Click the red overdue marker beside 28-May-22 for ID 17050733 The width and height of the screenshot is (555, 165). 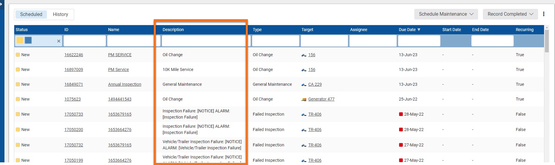[401, 114]
